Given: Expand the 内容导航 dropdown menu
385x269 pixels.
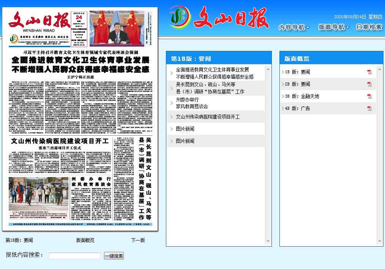Looking at the screenshot, I should pos(294,27).
